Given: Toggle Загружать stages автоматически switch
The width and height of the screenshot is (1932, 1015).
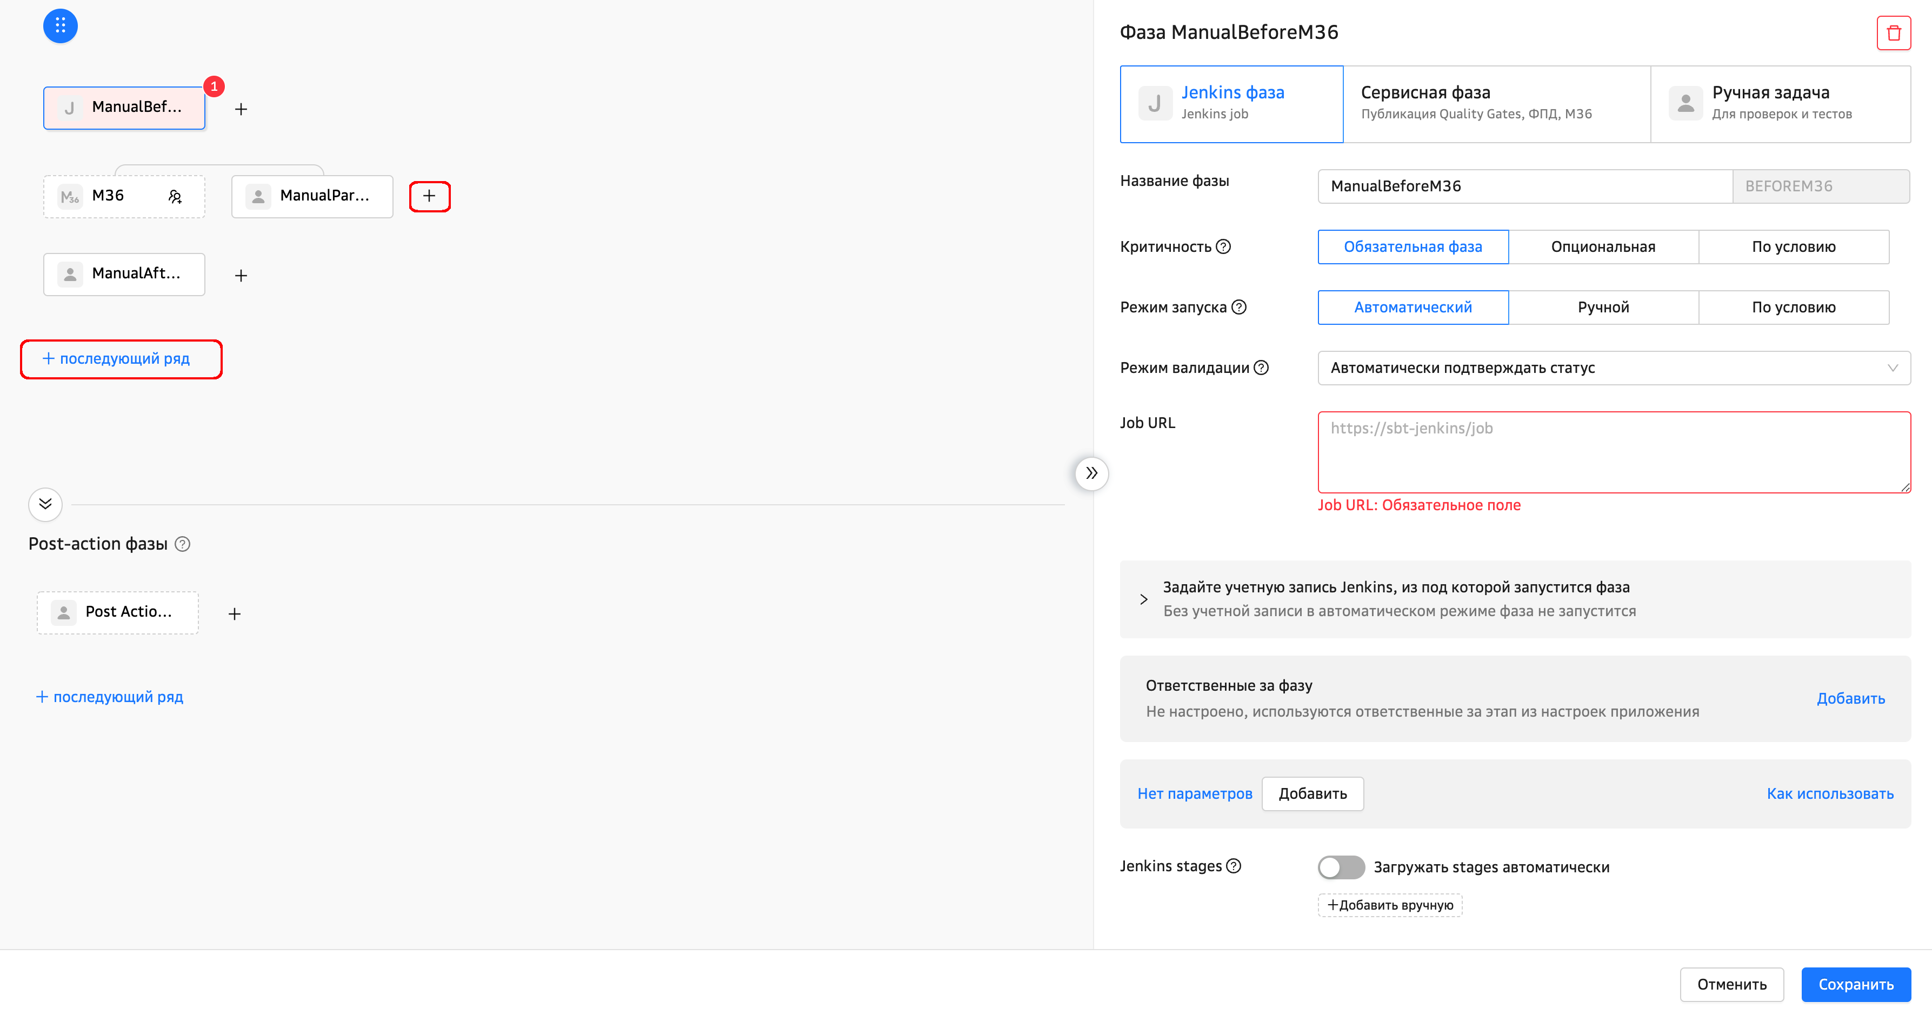Looking at the screenshot, I should [1341, 867].
